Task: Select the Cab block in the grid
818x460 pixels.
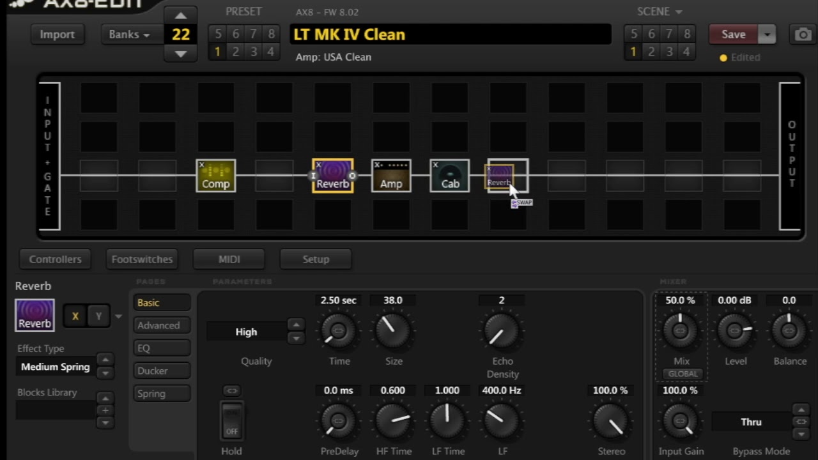Action: point(450,176)
